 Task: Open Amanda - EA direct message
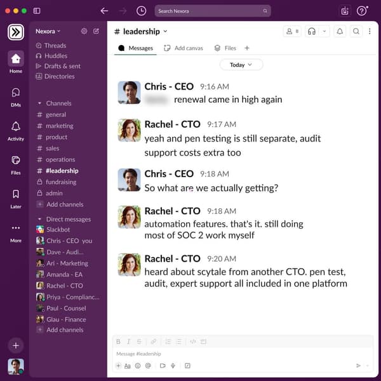tap(59, 274)
